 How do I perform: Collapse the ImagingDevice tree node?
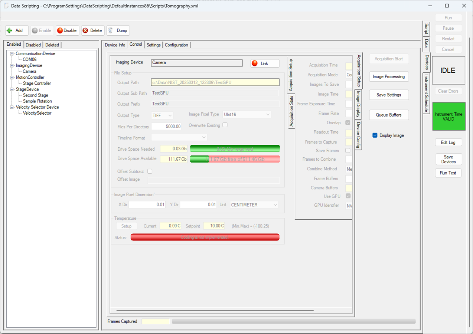(12, 66)
